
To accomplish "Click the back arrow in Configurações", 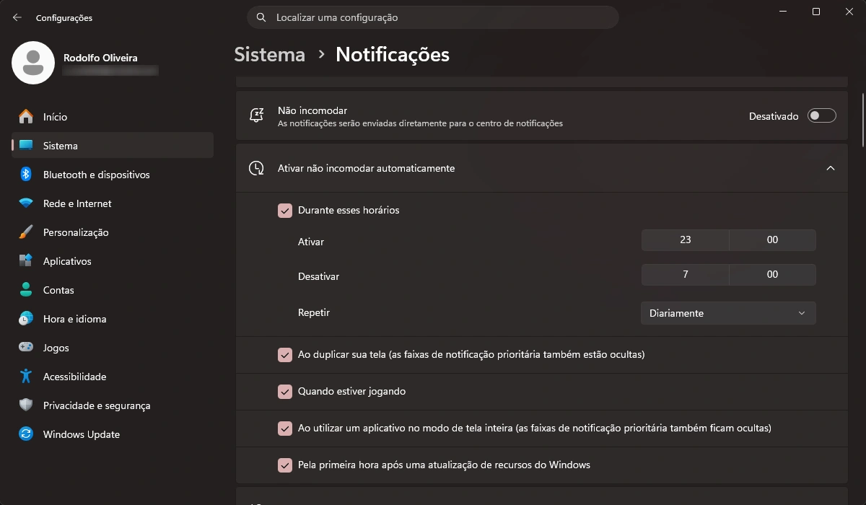I will [x=16, y=17].
